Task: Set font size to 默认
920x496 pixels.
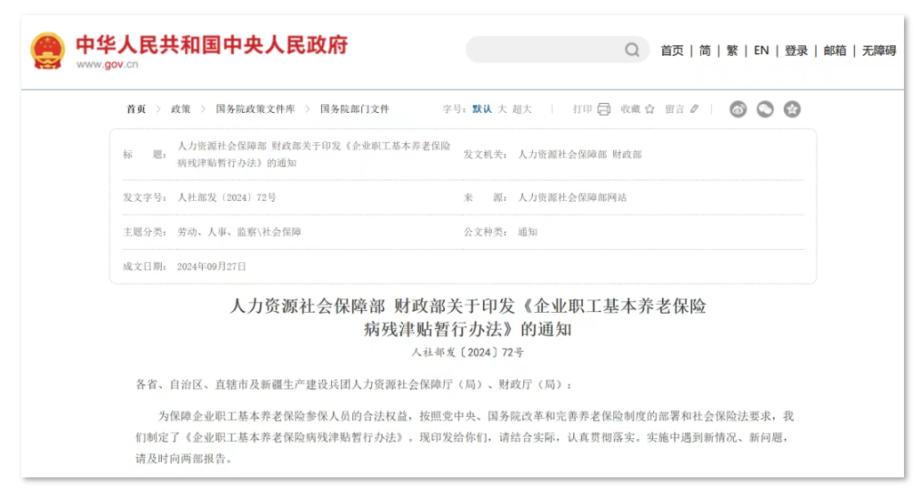Action: click(x=481, y=109)
